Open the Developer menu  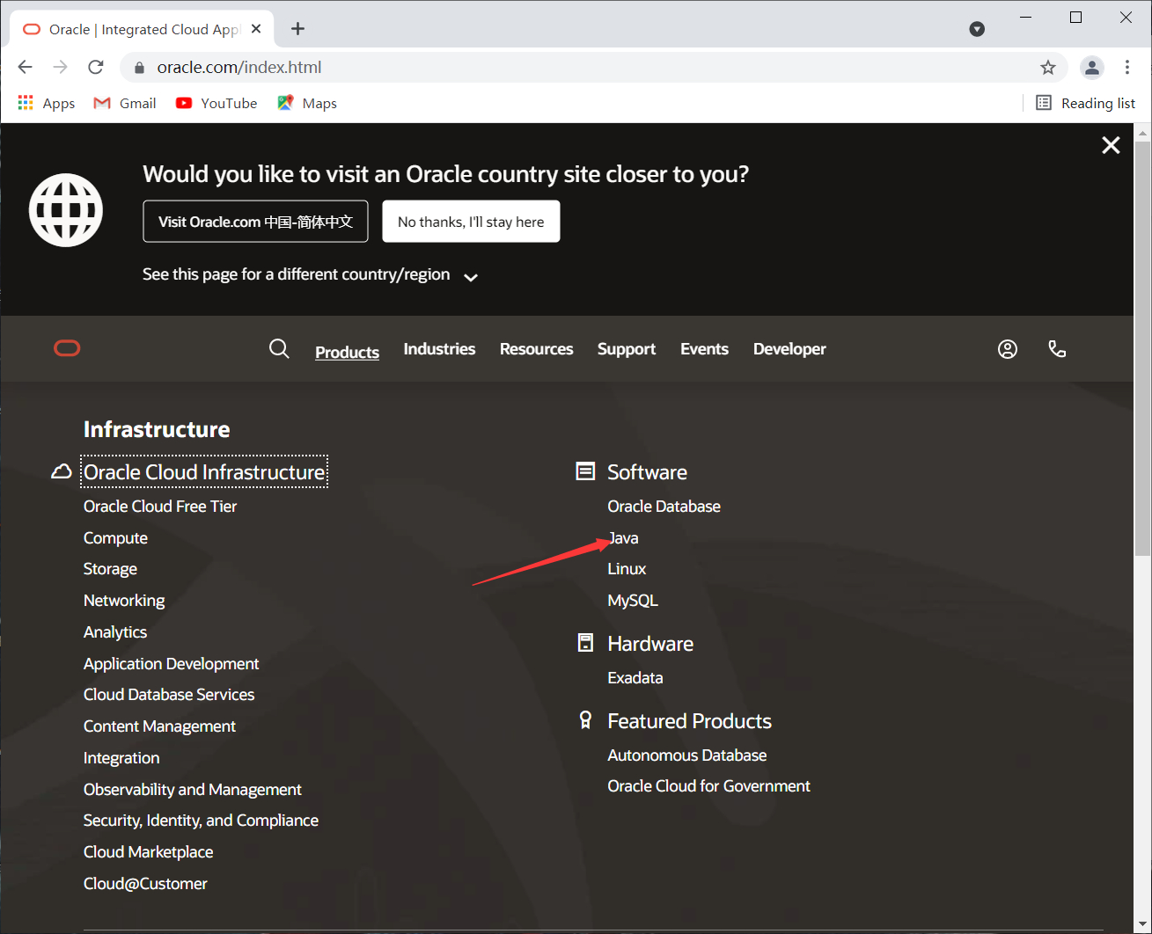[x=789, y=349]
